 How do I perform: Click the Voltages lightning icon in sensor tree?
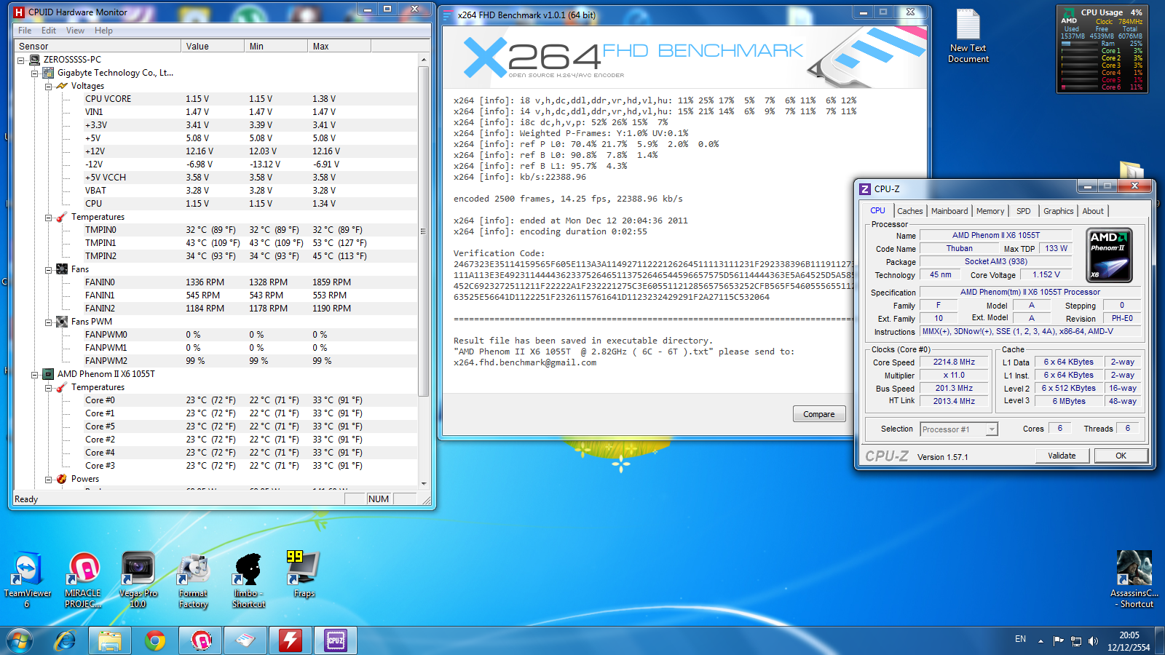pyautogui.click(x=62, y=86)
